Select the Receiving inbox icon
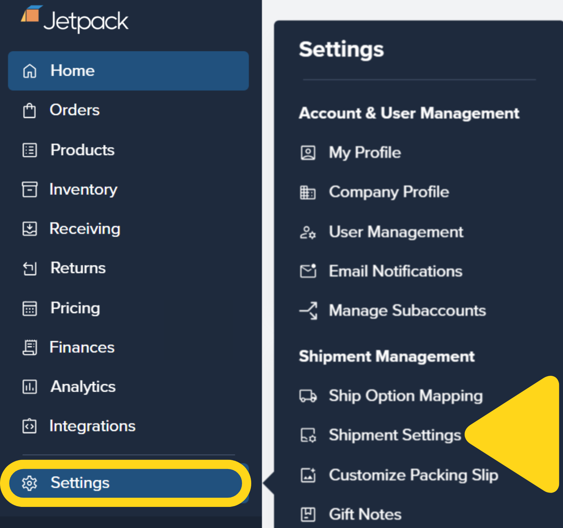Viewport: 563px width, 528px height. pyautogui.click(x=29, y=229)
